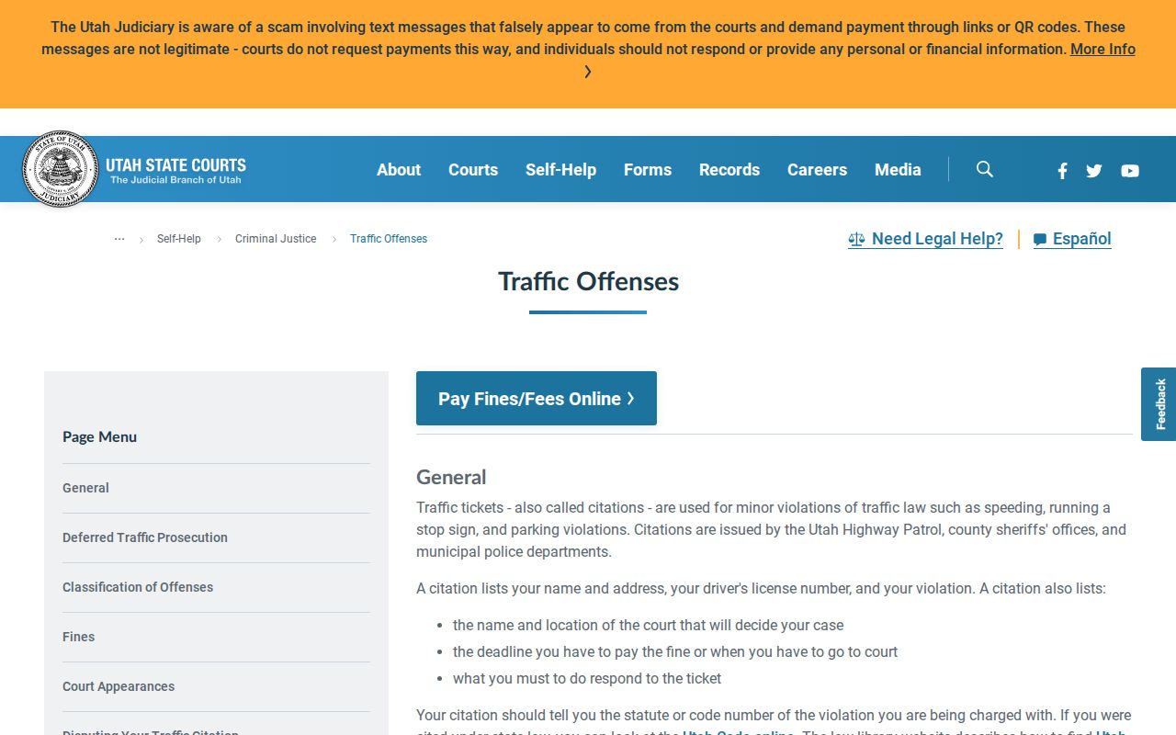The height and width of the screenshot is (735, 1176).
Task: Click the bullet about responding to the ticket
Action: coord(587,678)
